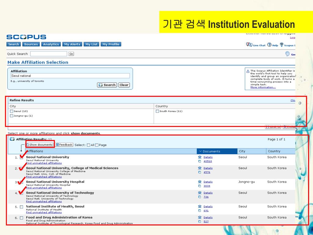Click institution icon beside Seoul National University Details
The height and width of the screenshot is (235, 313).
[x=200, y=157]
